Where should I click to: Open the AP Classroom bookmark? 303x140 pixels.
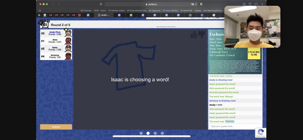click(155, 10)
